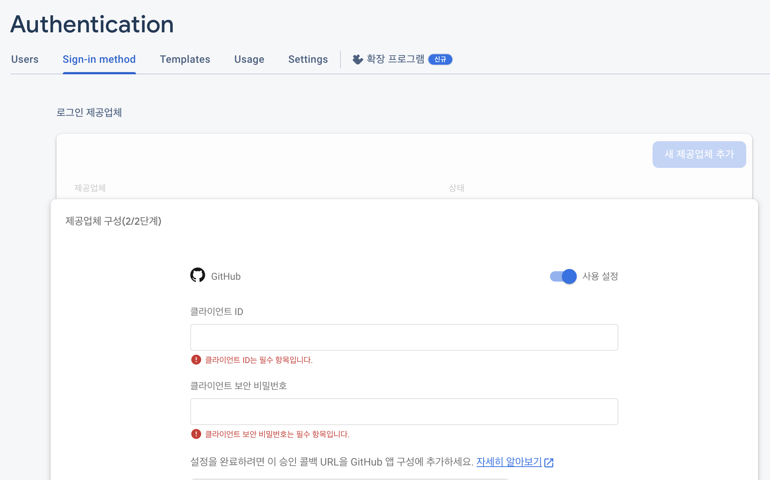Screen dimensions: 770x480
Task: Go to the Usage tab
Action: tap(249, 59)
